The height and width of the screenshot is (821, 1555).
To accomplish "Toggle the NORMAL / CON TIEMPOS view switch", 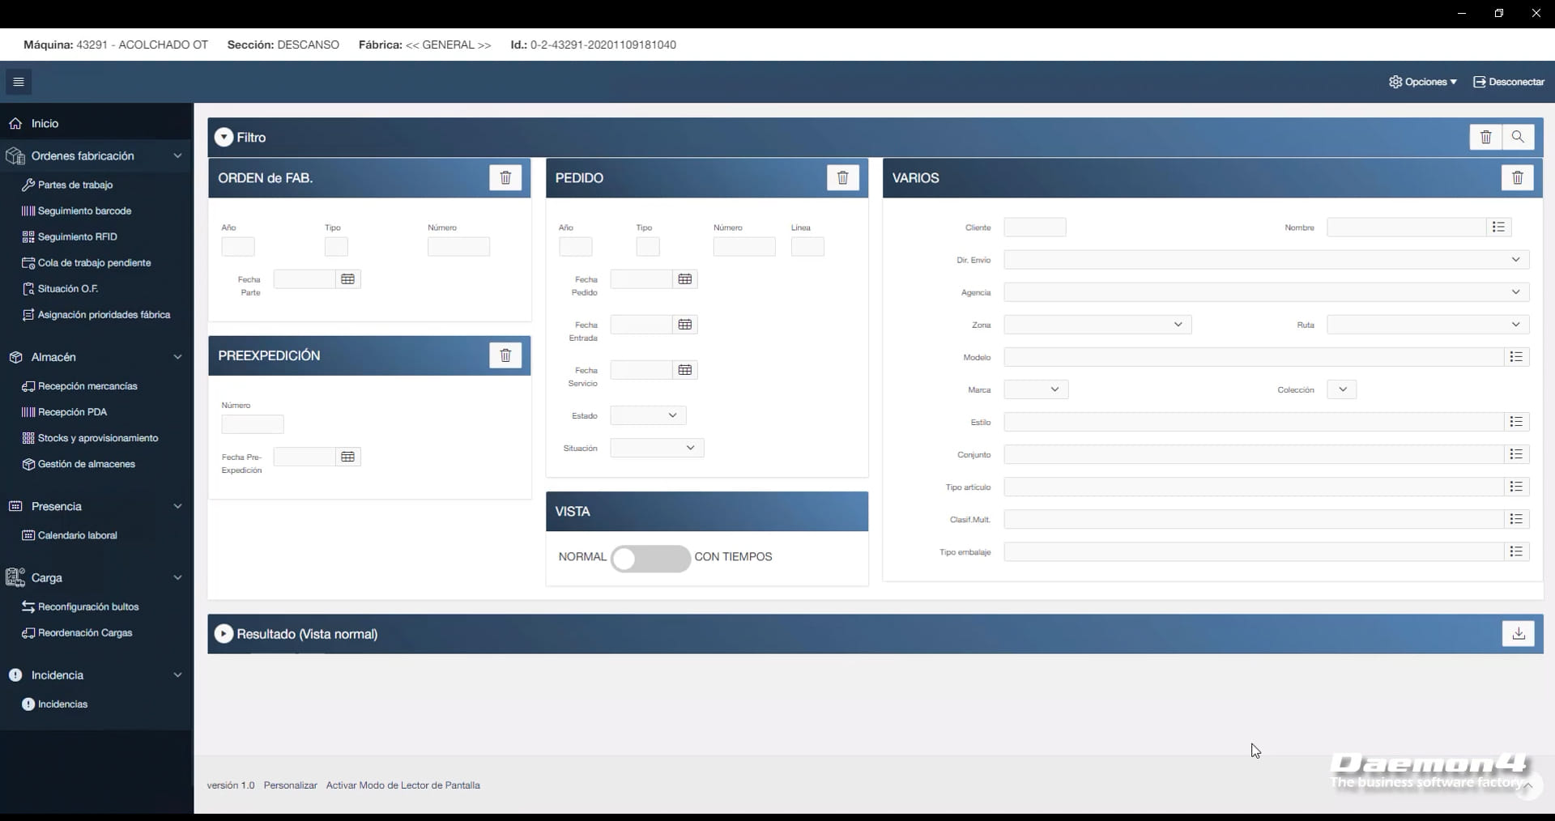I will (x=650, y=558).
